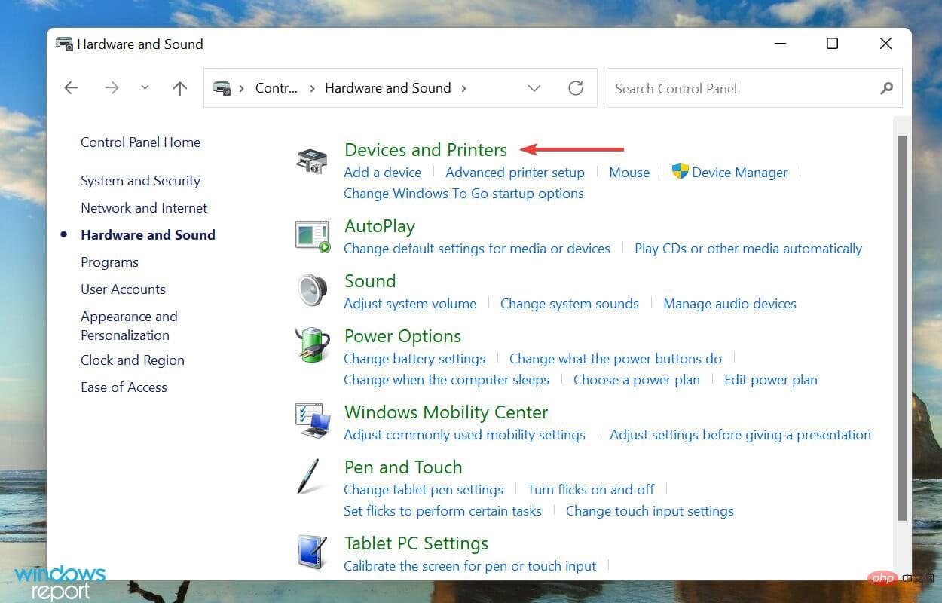This screenshot has width=942, height=603.
Task: Click Set flicks to perform certain tasks
Action: (x=442, y=510)
